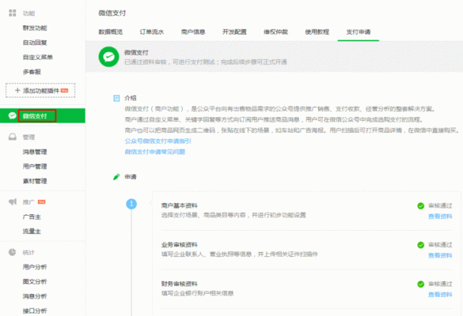463x316 pixels.
Task: Open the 微信支付申请常见问题 link
Action: [154, 152]
